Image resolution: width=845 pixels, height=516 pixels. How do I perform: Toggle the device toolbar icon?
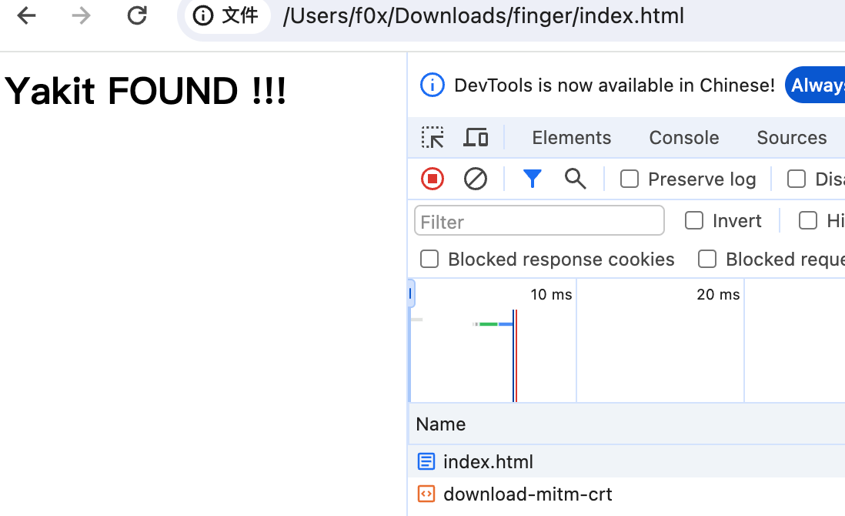[x=476, y=138]
